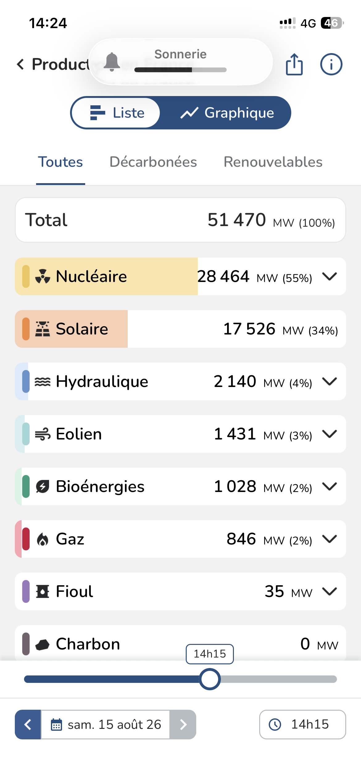The width and height of the screenshot is (361, 782).
Task: Go to previous day with left arrow
Action: [28, 725]
